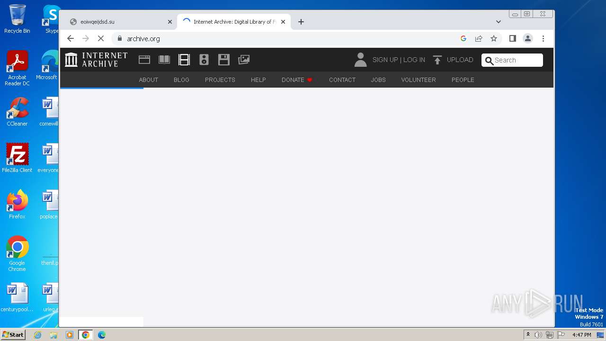Screen dimensions: 606x341
Task: Open a new tab
Action: click(301, 22)
